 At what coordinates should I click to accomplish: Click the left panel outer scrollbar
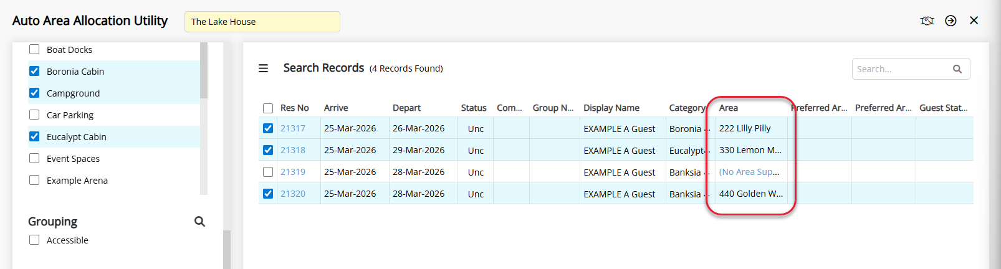point(227,249)
